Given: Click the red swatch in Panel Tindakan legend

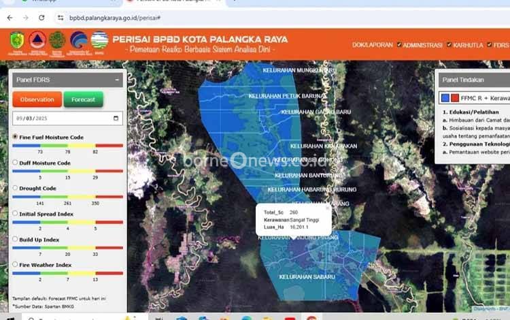Looking at the screenshot, I should point(455,97).
